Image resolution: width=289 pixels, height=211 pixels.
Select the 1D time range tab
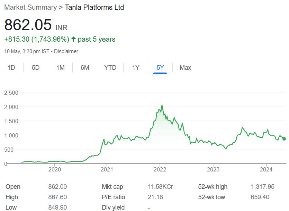click(x=11, y=68)
